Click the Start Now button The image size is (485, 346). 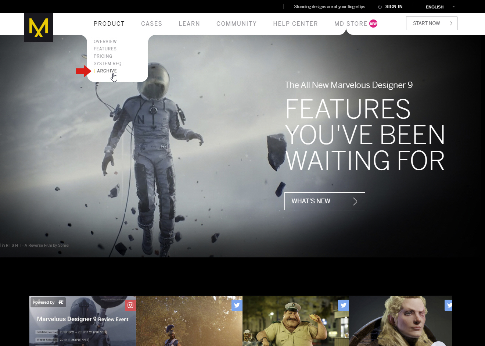click(432, 23)
